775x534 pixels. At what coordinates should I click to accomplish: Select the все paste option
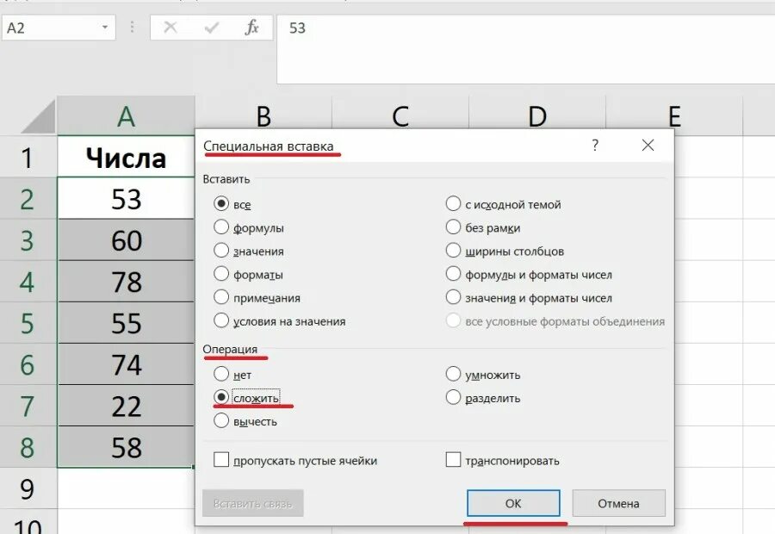point(232,204)
